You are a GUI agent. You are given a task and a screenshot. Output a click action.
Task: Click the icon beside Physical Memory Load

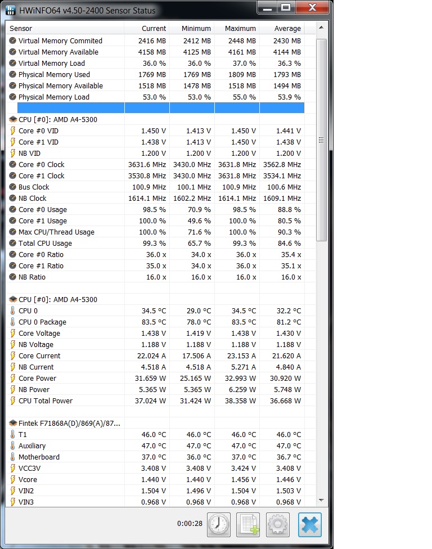click(13, 97)
